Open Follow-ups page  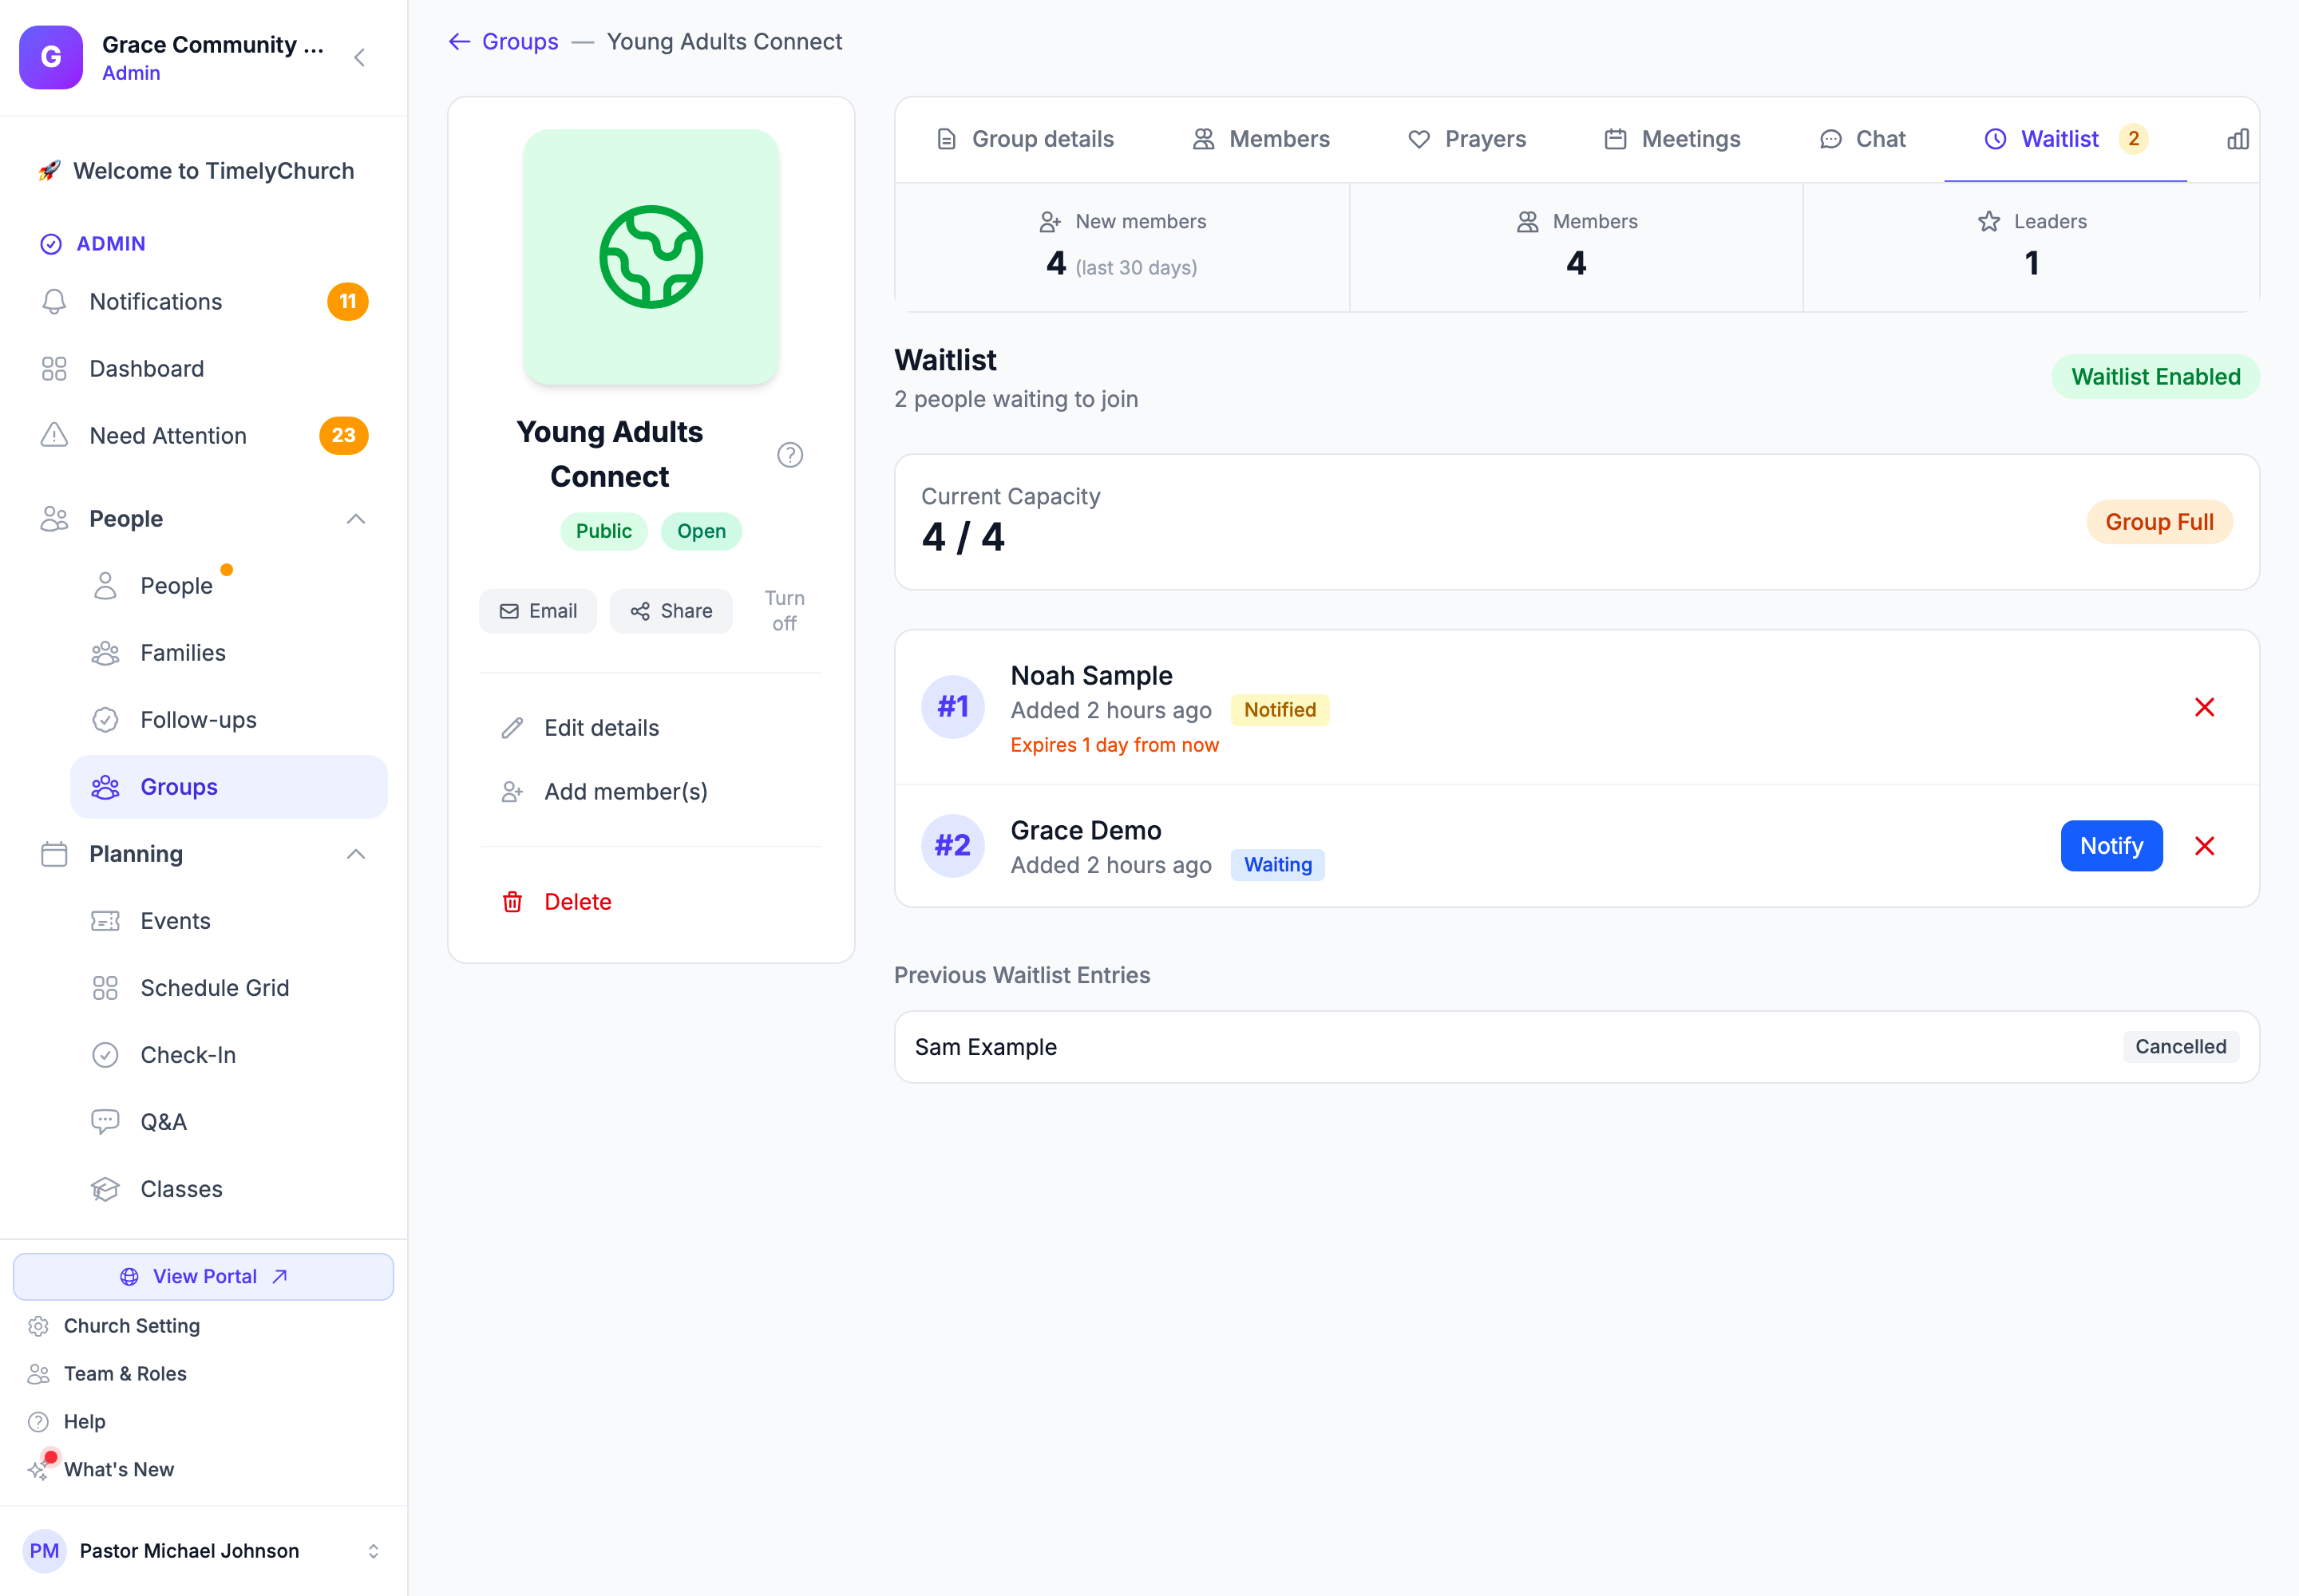pos(228,720)
